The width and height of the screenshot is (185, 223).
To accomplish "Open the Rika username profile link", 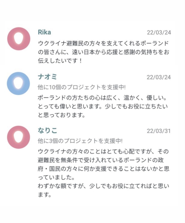I will pyautogui.click(x=44, y=32).
